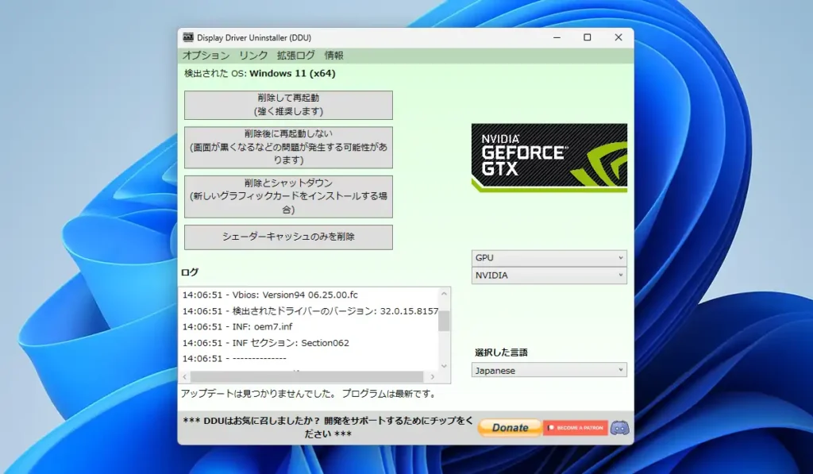Click the yellow Donate button
The height and width of the screenshot is (474, 813).
tap(510, 428)
